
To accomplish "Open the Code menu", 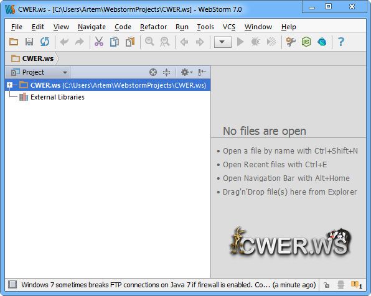I will click(123, 27).
